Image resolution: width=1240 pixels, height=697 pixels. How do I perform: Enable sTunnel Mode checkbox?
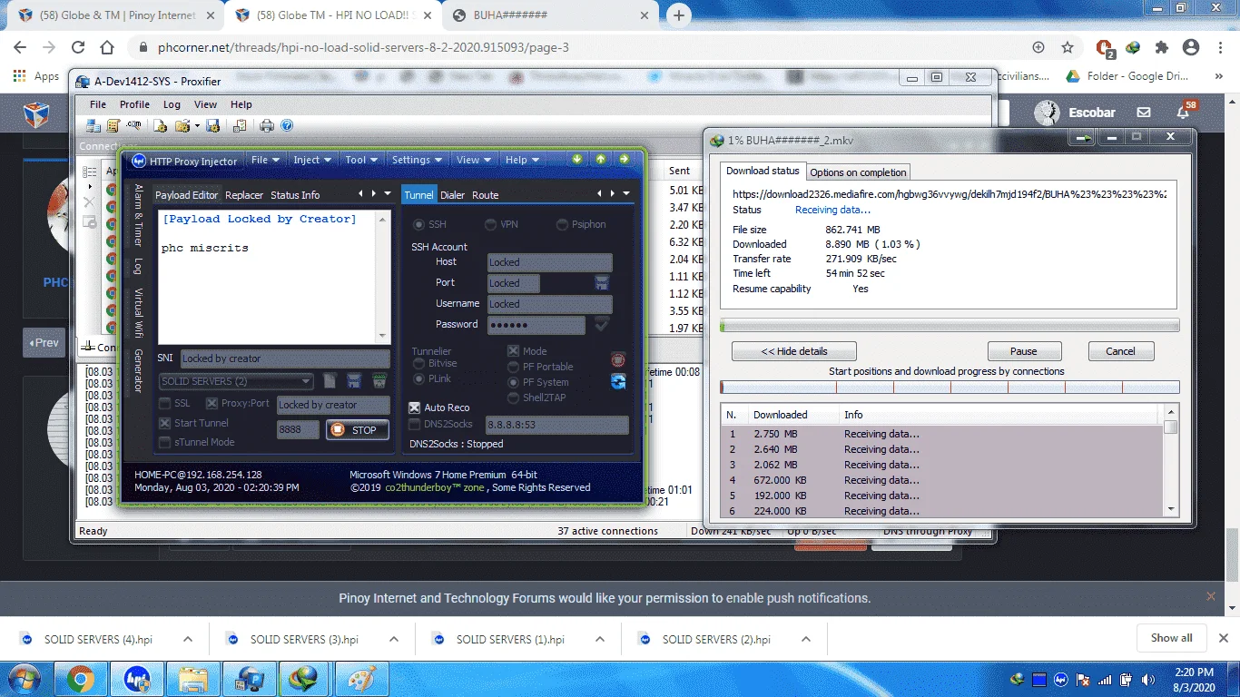(164, 442)
